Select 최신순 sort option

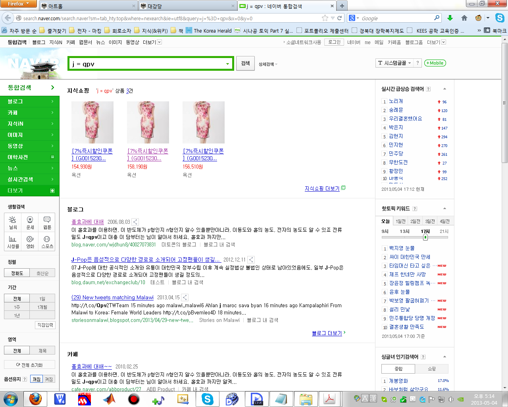point(42,273)
